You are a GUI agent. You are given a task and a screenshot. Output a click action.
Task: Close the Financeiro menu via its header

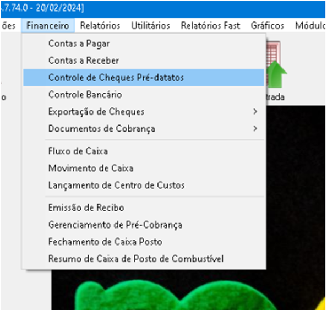48,26
